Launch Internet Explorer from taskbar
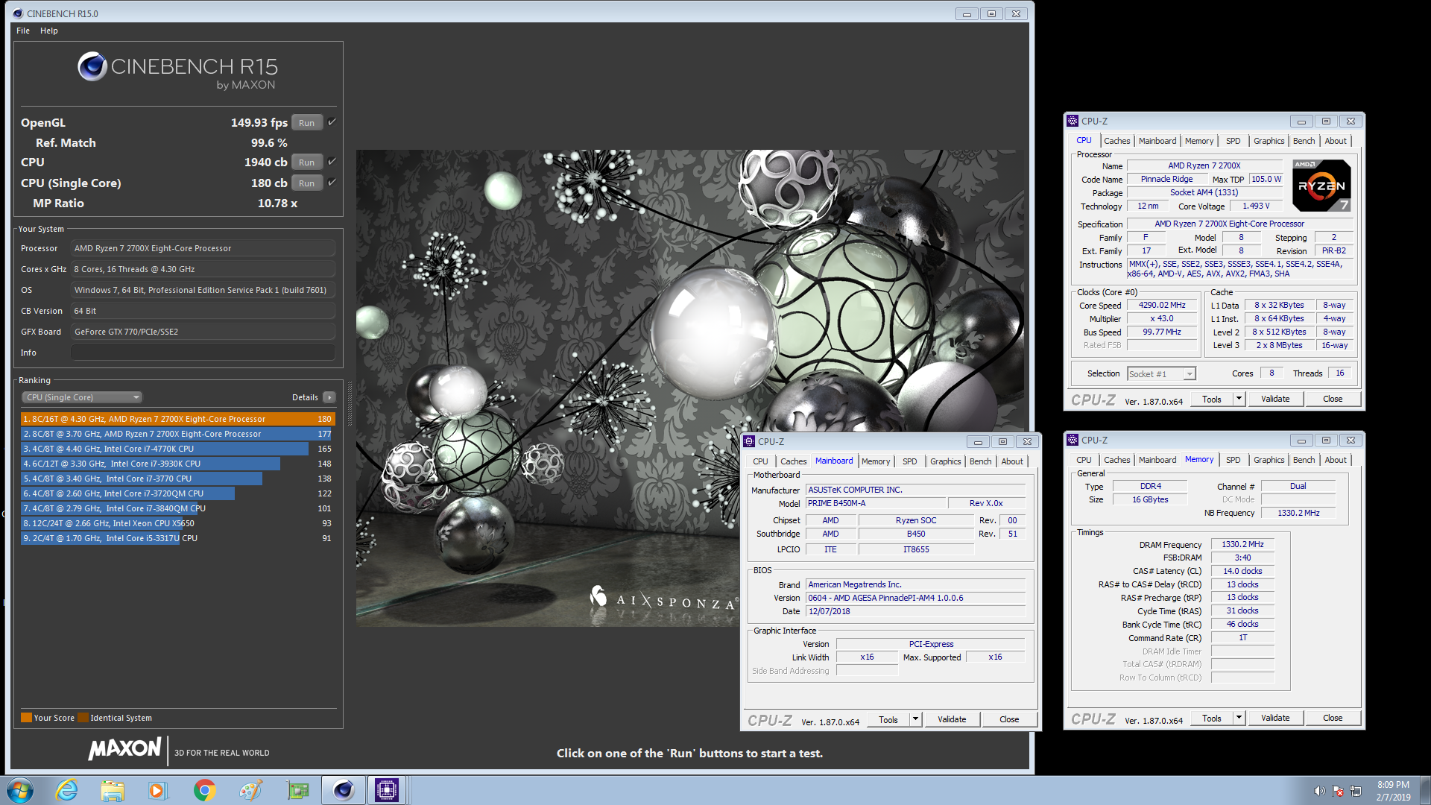Screen dimensions: 1431x805 point(67,790)
